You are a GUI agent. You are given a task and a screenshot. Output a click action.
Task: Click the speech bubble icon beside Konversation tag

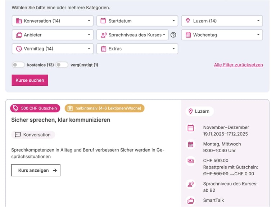pos(18,135)
